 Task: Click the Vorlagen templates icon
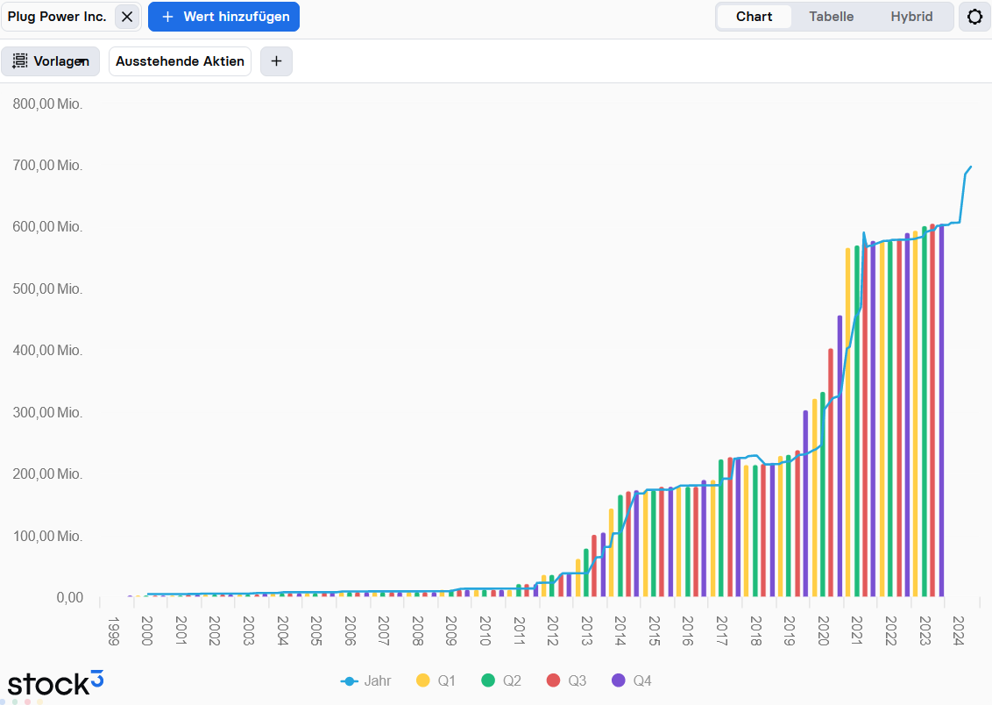[20, 61]
